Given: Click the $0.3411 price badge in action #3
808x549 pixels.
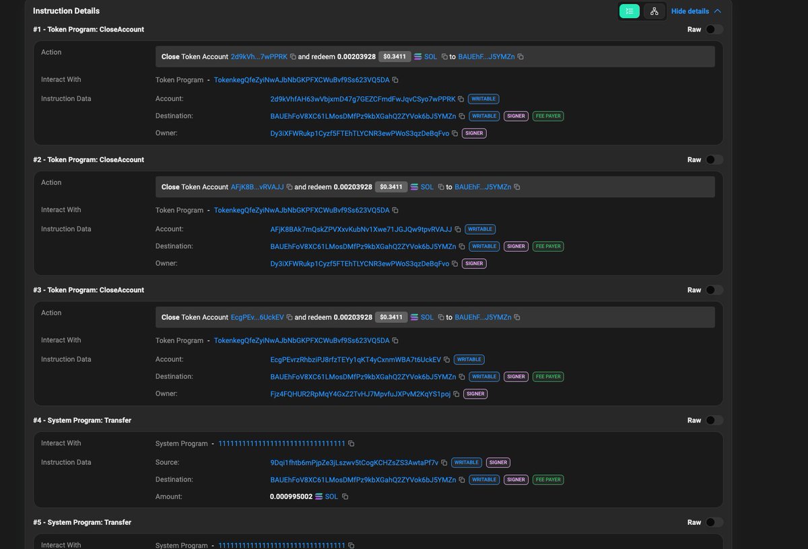Looking at the screenshot, I should [x=391, y=318].
